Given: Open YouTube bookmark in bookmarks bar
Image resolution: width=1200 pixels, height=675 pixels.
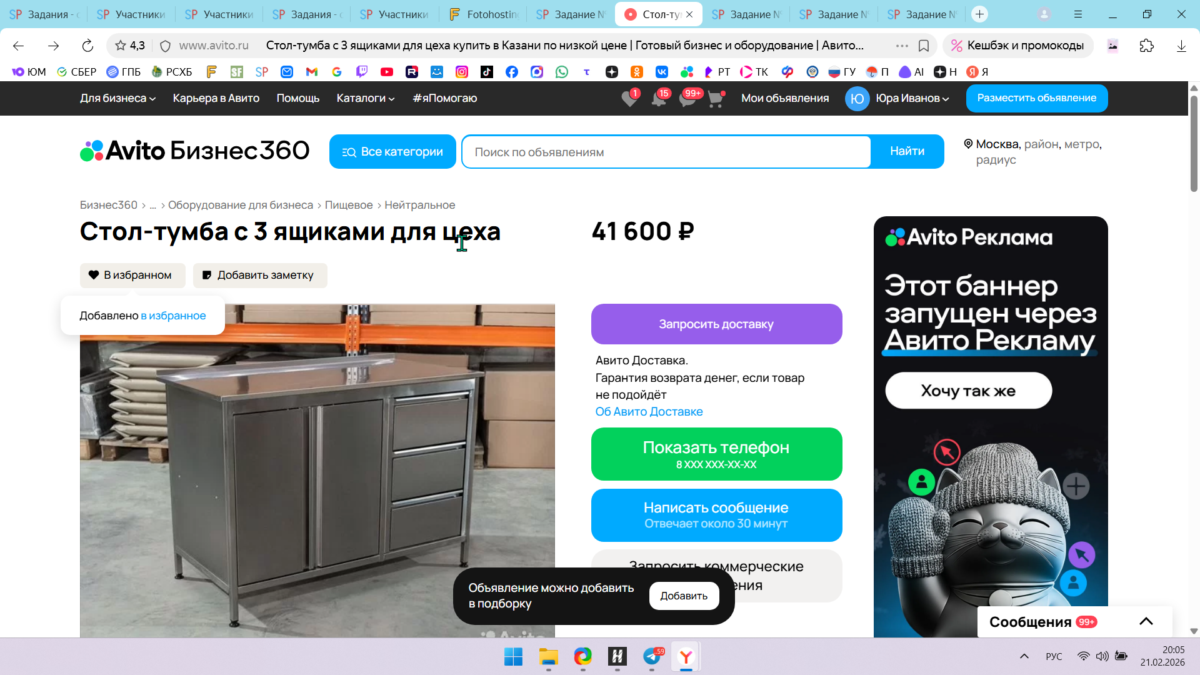Looking at the screenshot, I should tap(387, 72).
